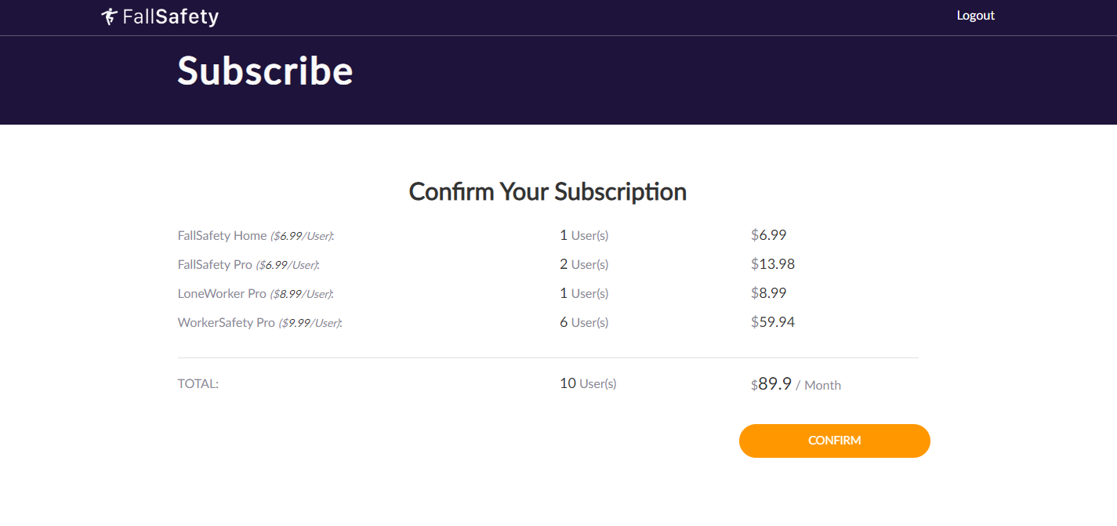Click the 10 User(s) total count
This screenshot has width=1117, height=526.
[x=588, y=383]
